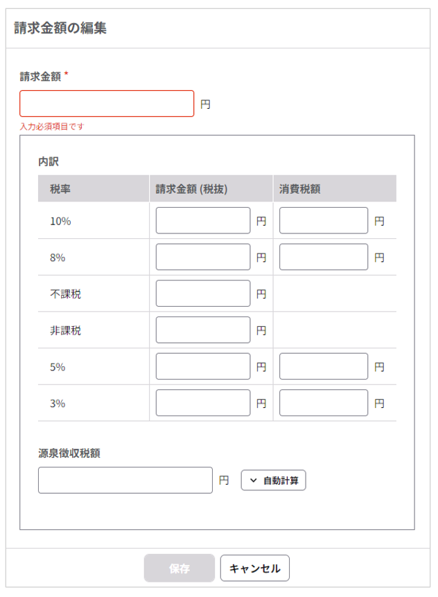Click 3% 消費税額 input field

point(323,403)
